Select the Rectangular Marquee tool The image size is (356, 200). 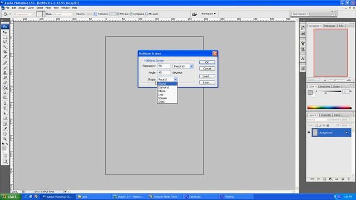click(5, 37)
